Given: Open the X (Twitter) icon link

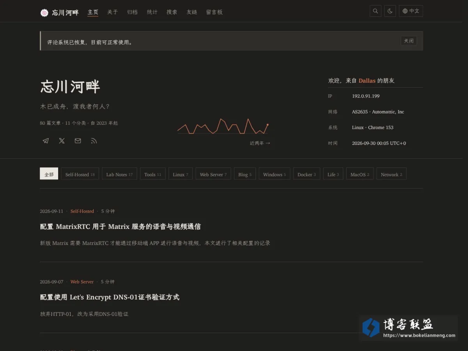Looking at the screenshot, I should pos(62,141).
